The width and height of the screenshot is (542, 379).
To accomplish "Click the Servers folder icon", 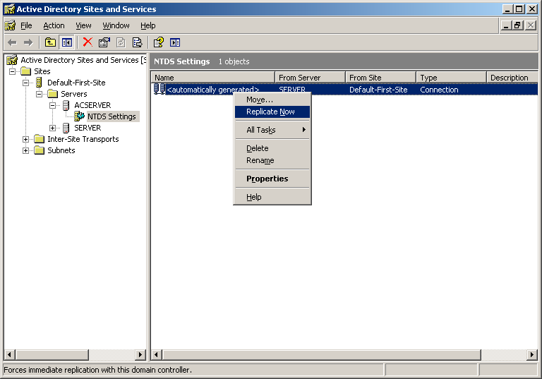I will (52, 94).
